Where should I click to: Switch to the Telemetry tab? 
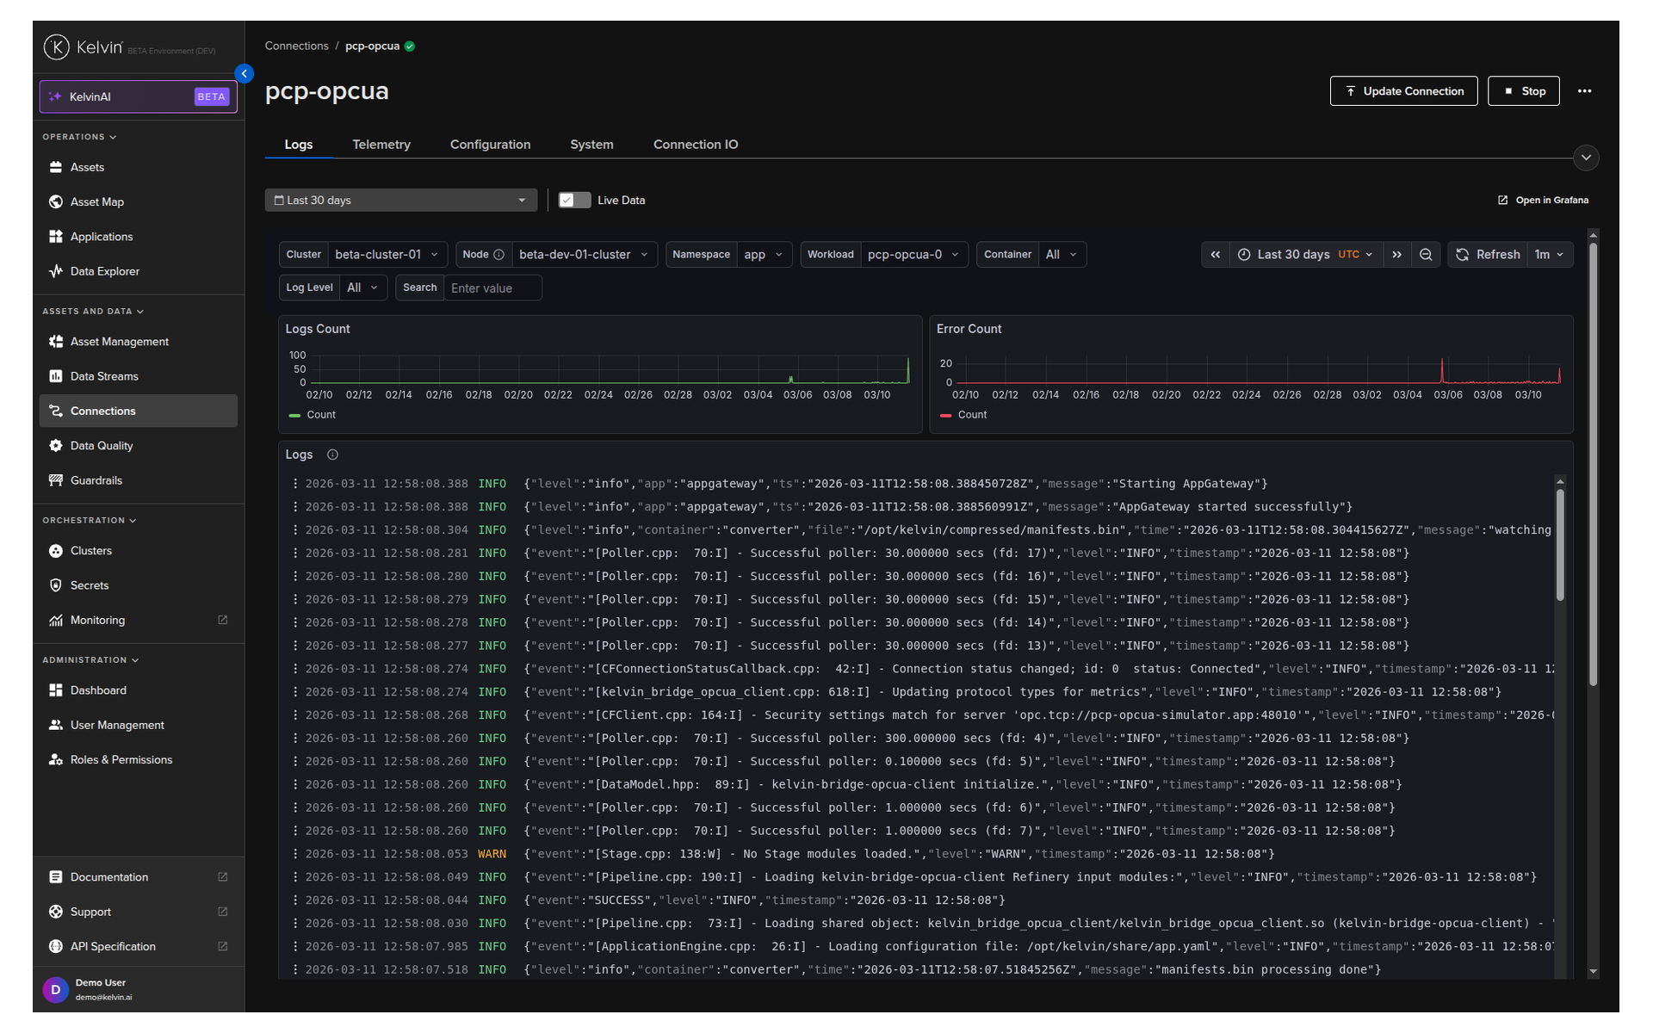pos(381,145)
